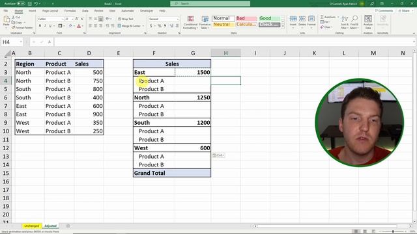Click into the formula bar
This screenshot has height=234, width=417.
234,42
